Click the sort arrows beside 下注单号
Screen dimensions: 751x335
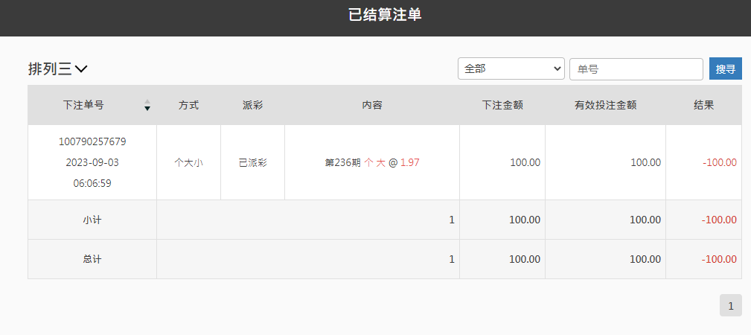coord(147,105)
